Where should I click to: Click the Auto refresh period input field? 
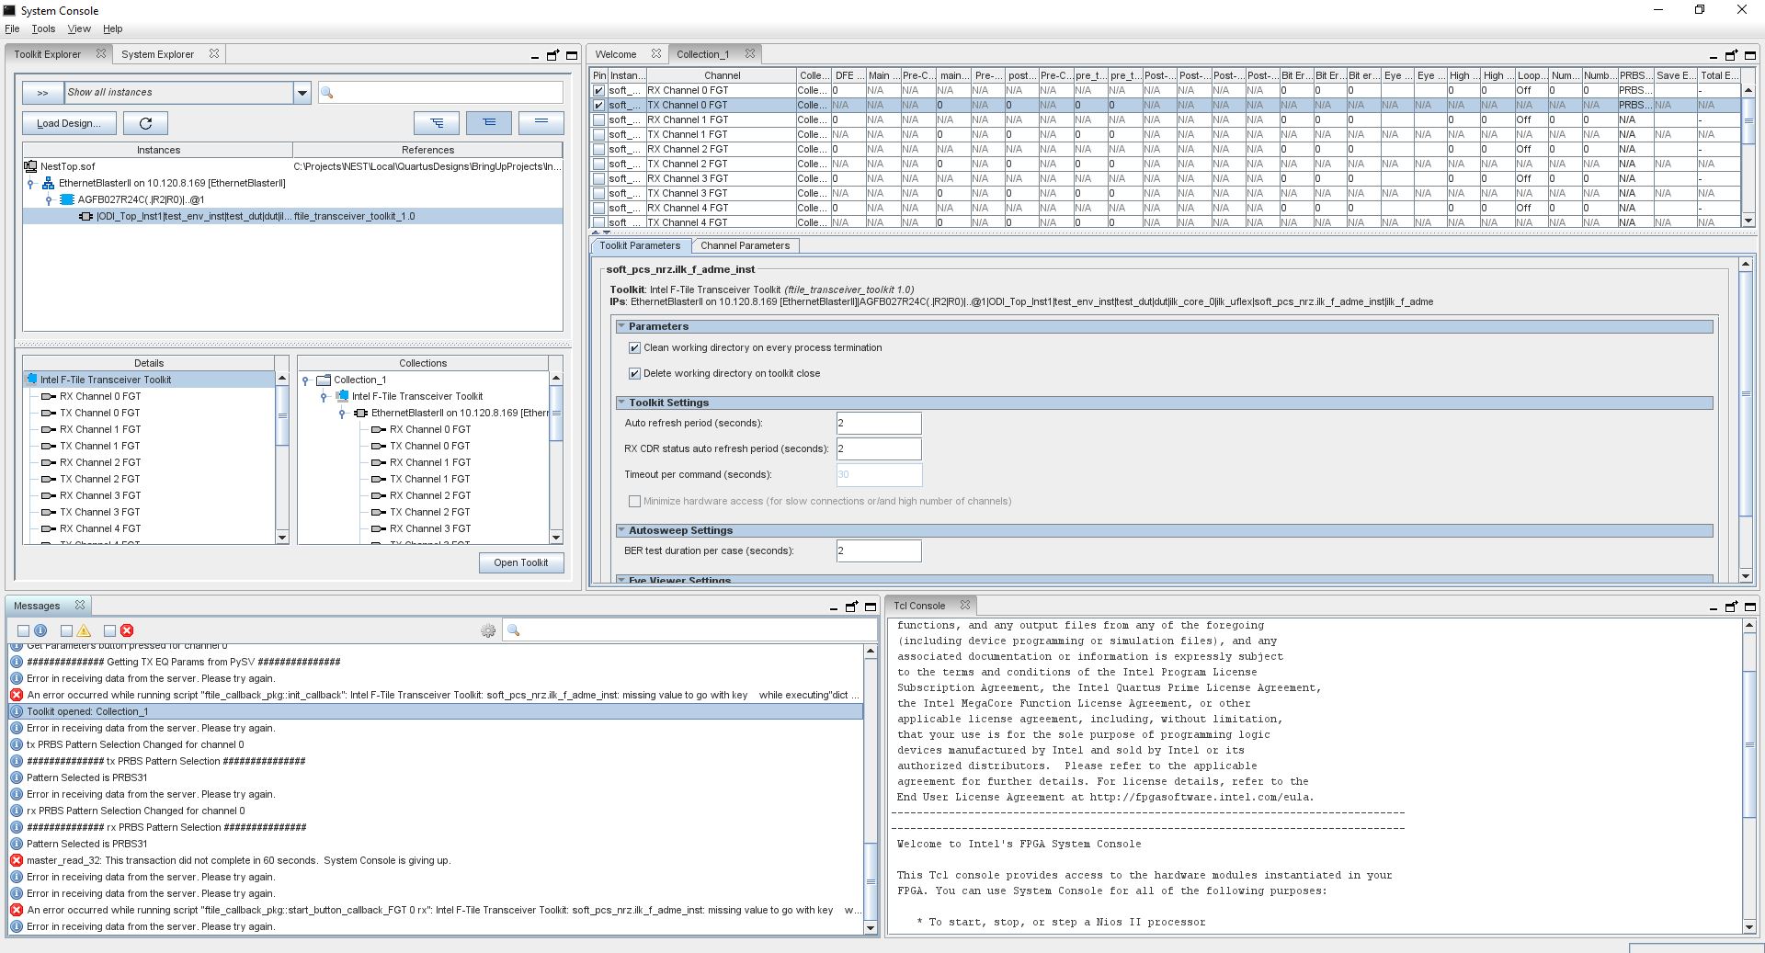[879, 423]
